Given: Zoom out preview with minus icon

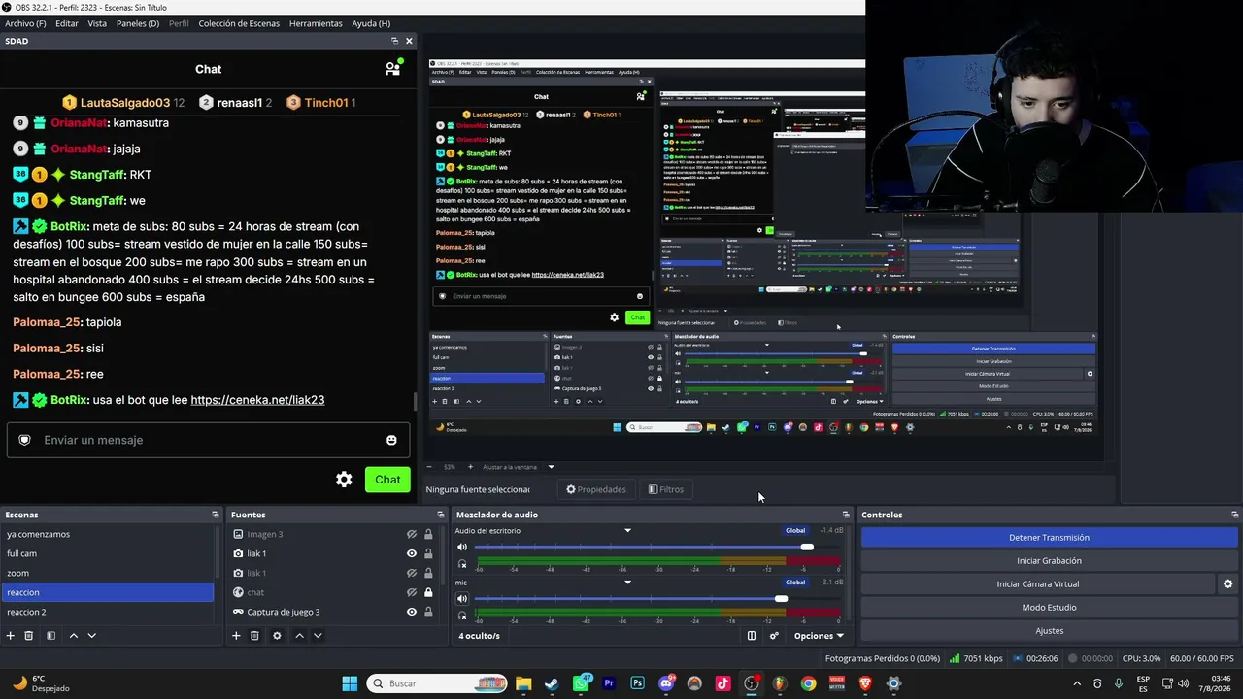Looking at the screenshot, I should tap(431, 467).
